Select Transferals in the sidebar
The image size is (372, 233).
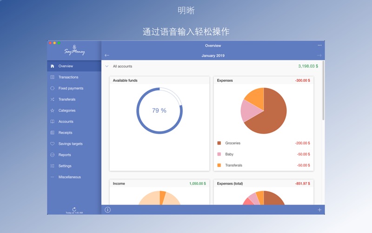(74, 99)
